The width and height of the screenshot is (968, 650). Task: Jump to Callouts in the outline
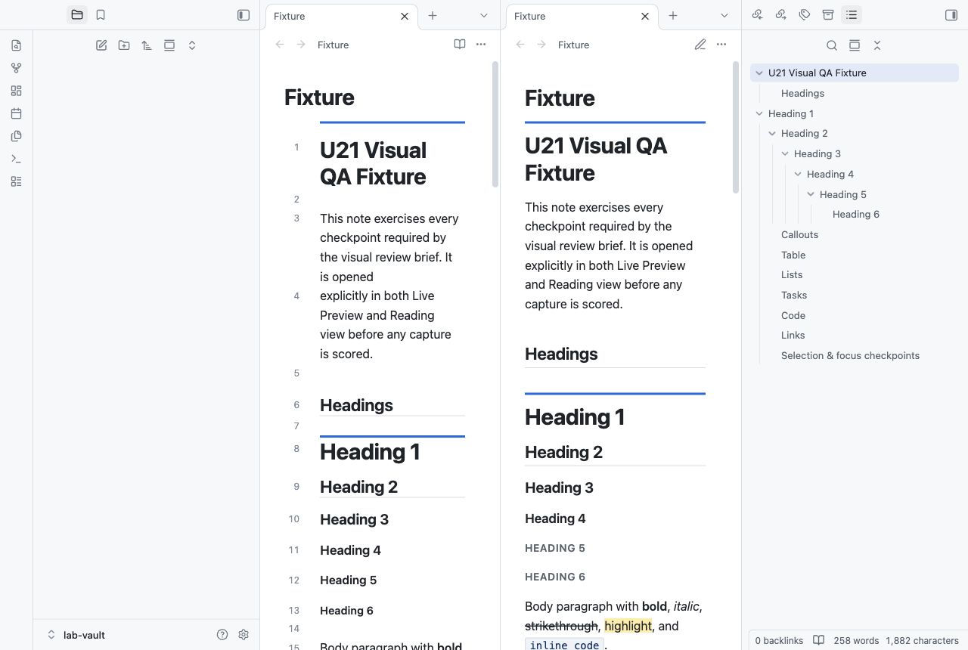coord(800,234)
